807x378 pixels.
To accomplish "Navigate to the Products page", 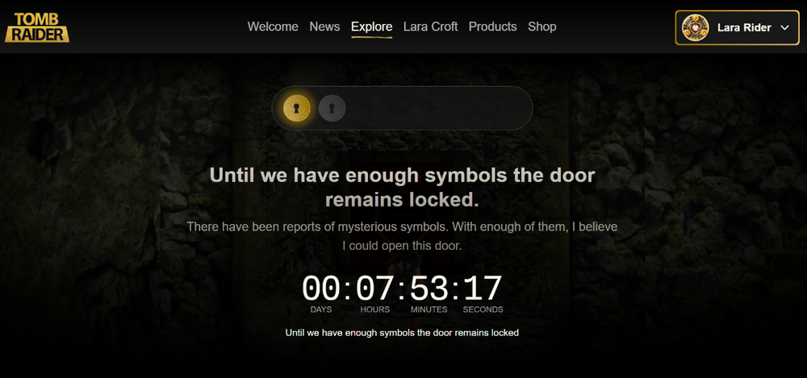I will point(492,27).
